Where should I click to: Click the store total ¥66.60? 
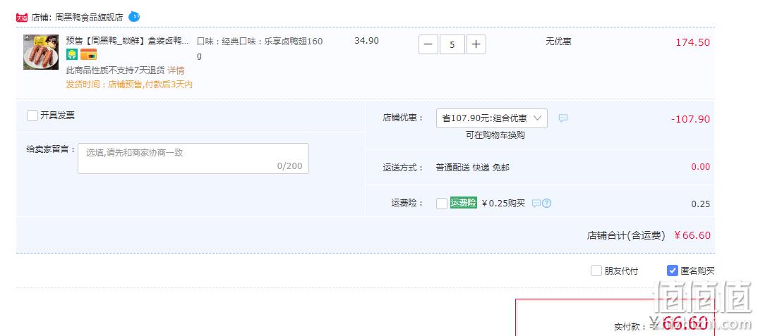(x=692, y=235)
